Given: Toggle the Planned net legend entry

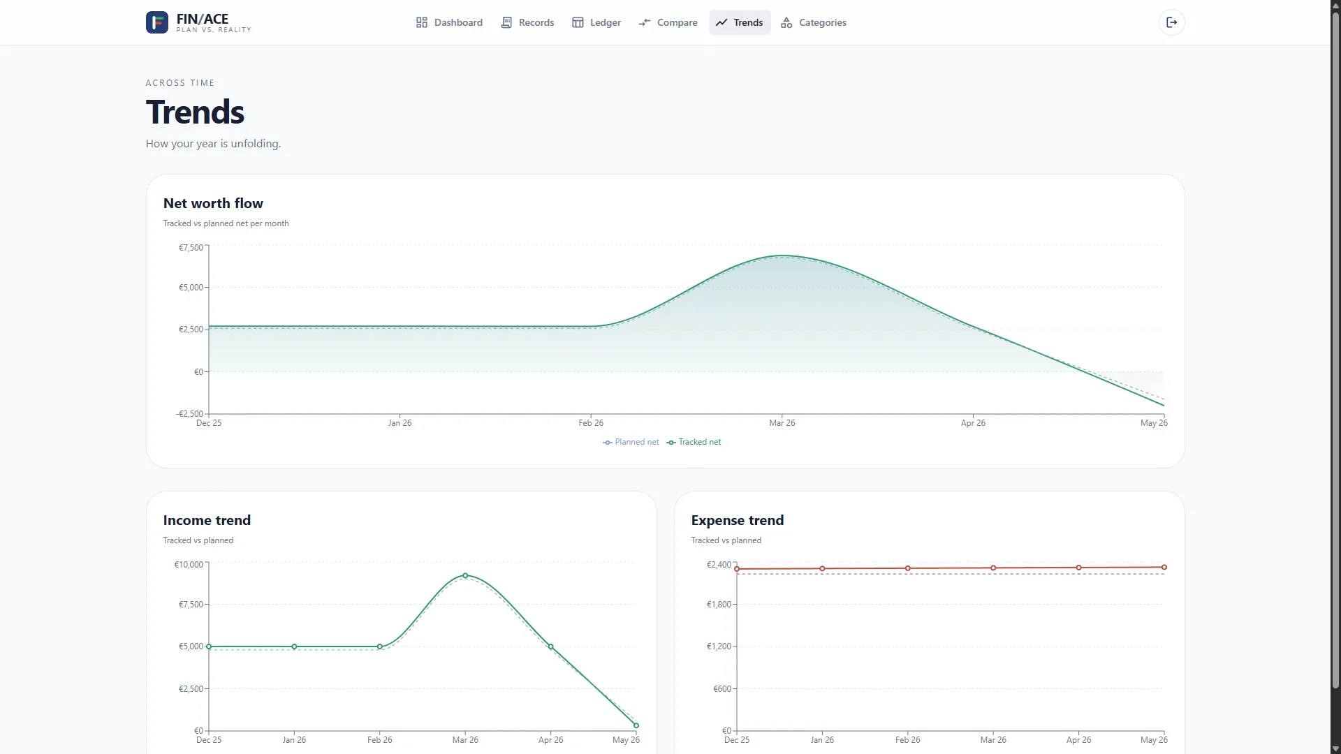Looking at the screenshot, I should pyautogui.click(x=631, y=442).
